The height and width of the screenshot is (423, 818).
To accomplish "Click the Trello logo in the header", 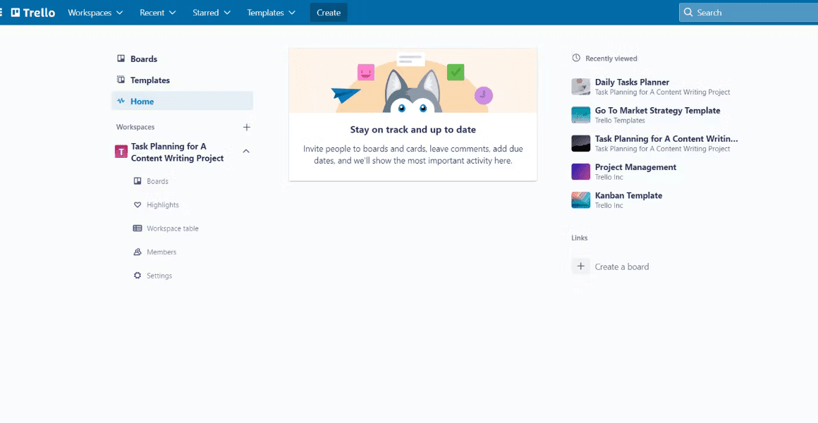I will (33, 13).
